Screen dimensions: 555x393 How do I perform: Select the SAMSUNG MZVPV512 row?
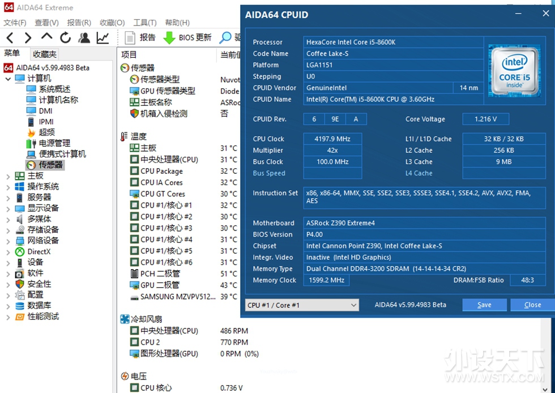[x=179, y=297]
